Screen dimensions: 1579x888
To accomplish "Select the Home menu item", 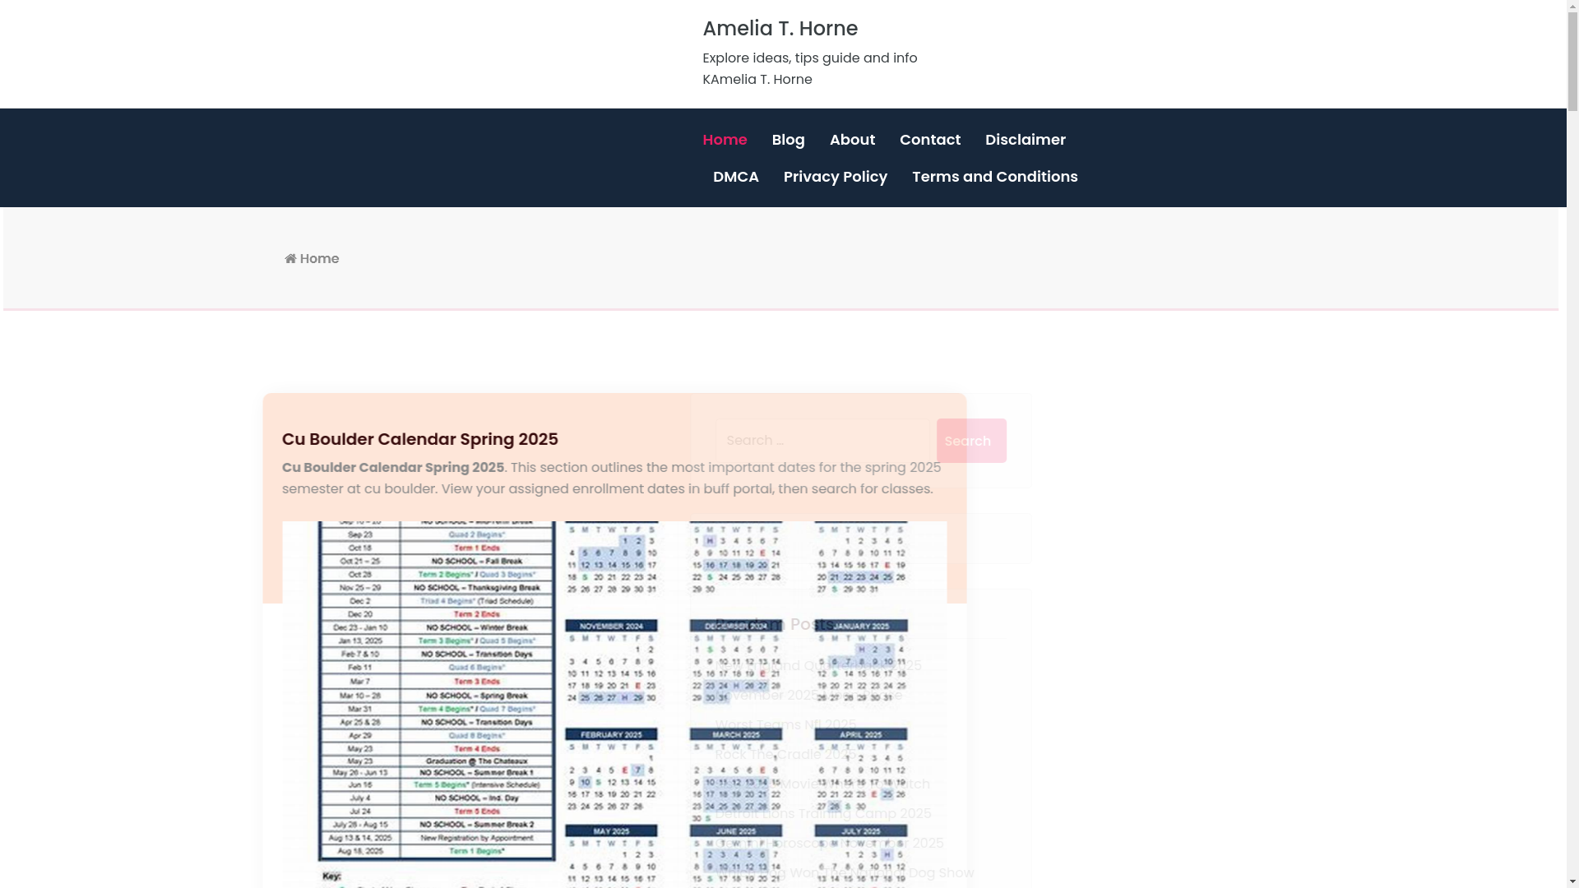I will pyautogui.click(x=725, y=140).
